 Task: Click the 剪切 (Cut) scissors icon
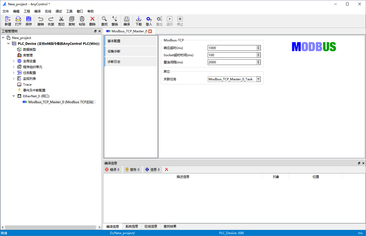61,19
